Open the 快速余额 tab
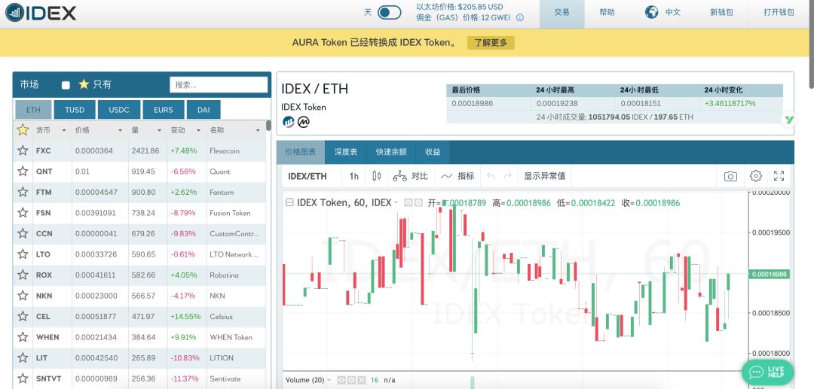The height and width of the screenshot is (389, 814). (x=391, y=152)
